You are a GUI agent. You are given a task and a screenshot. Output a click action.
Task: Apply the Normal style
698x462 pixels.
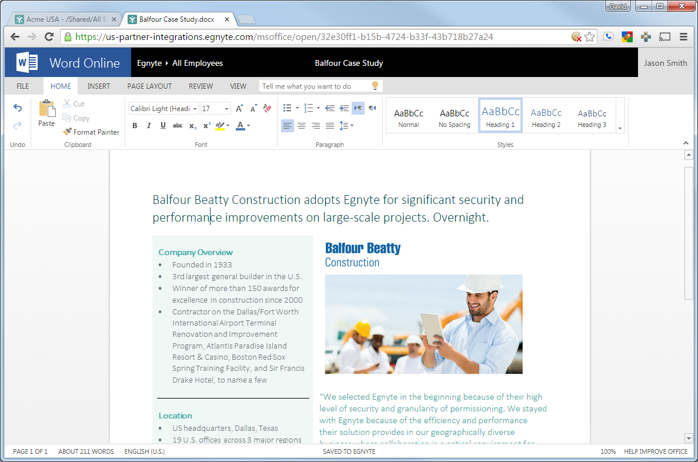click(x=409, y=116)
